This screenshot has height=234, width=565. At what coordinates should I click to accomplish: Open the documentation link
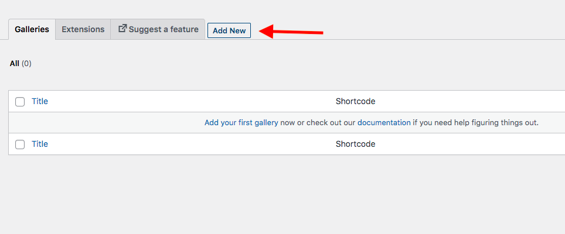384,123
